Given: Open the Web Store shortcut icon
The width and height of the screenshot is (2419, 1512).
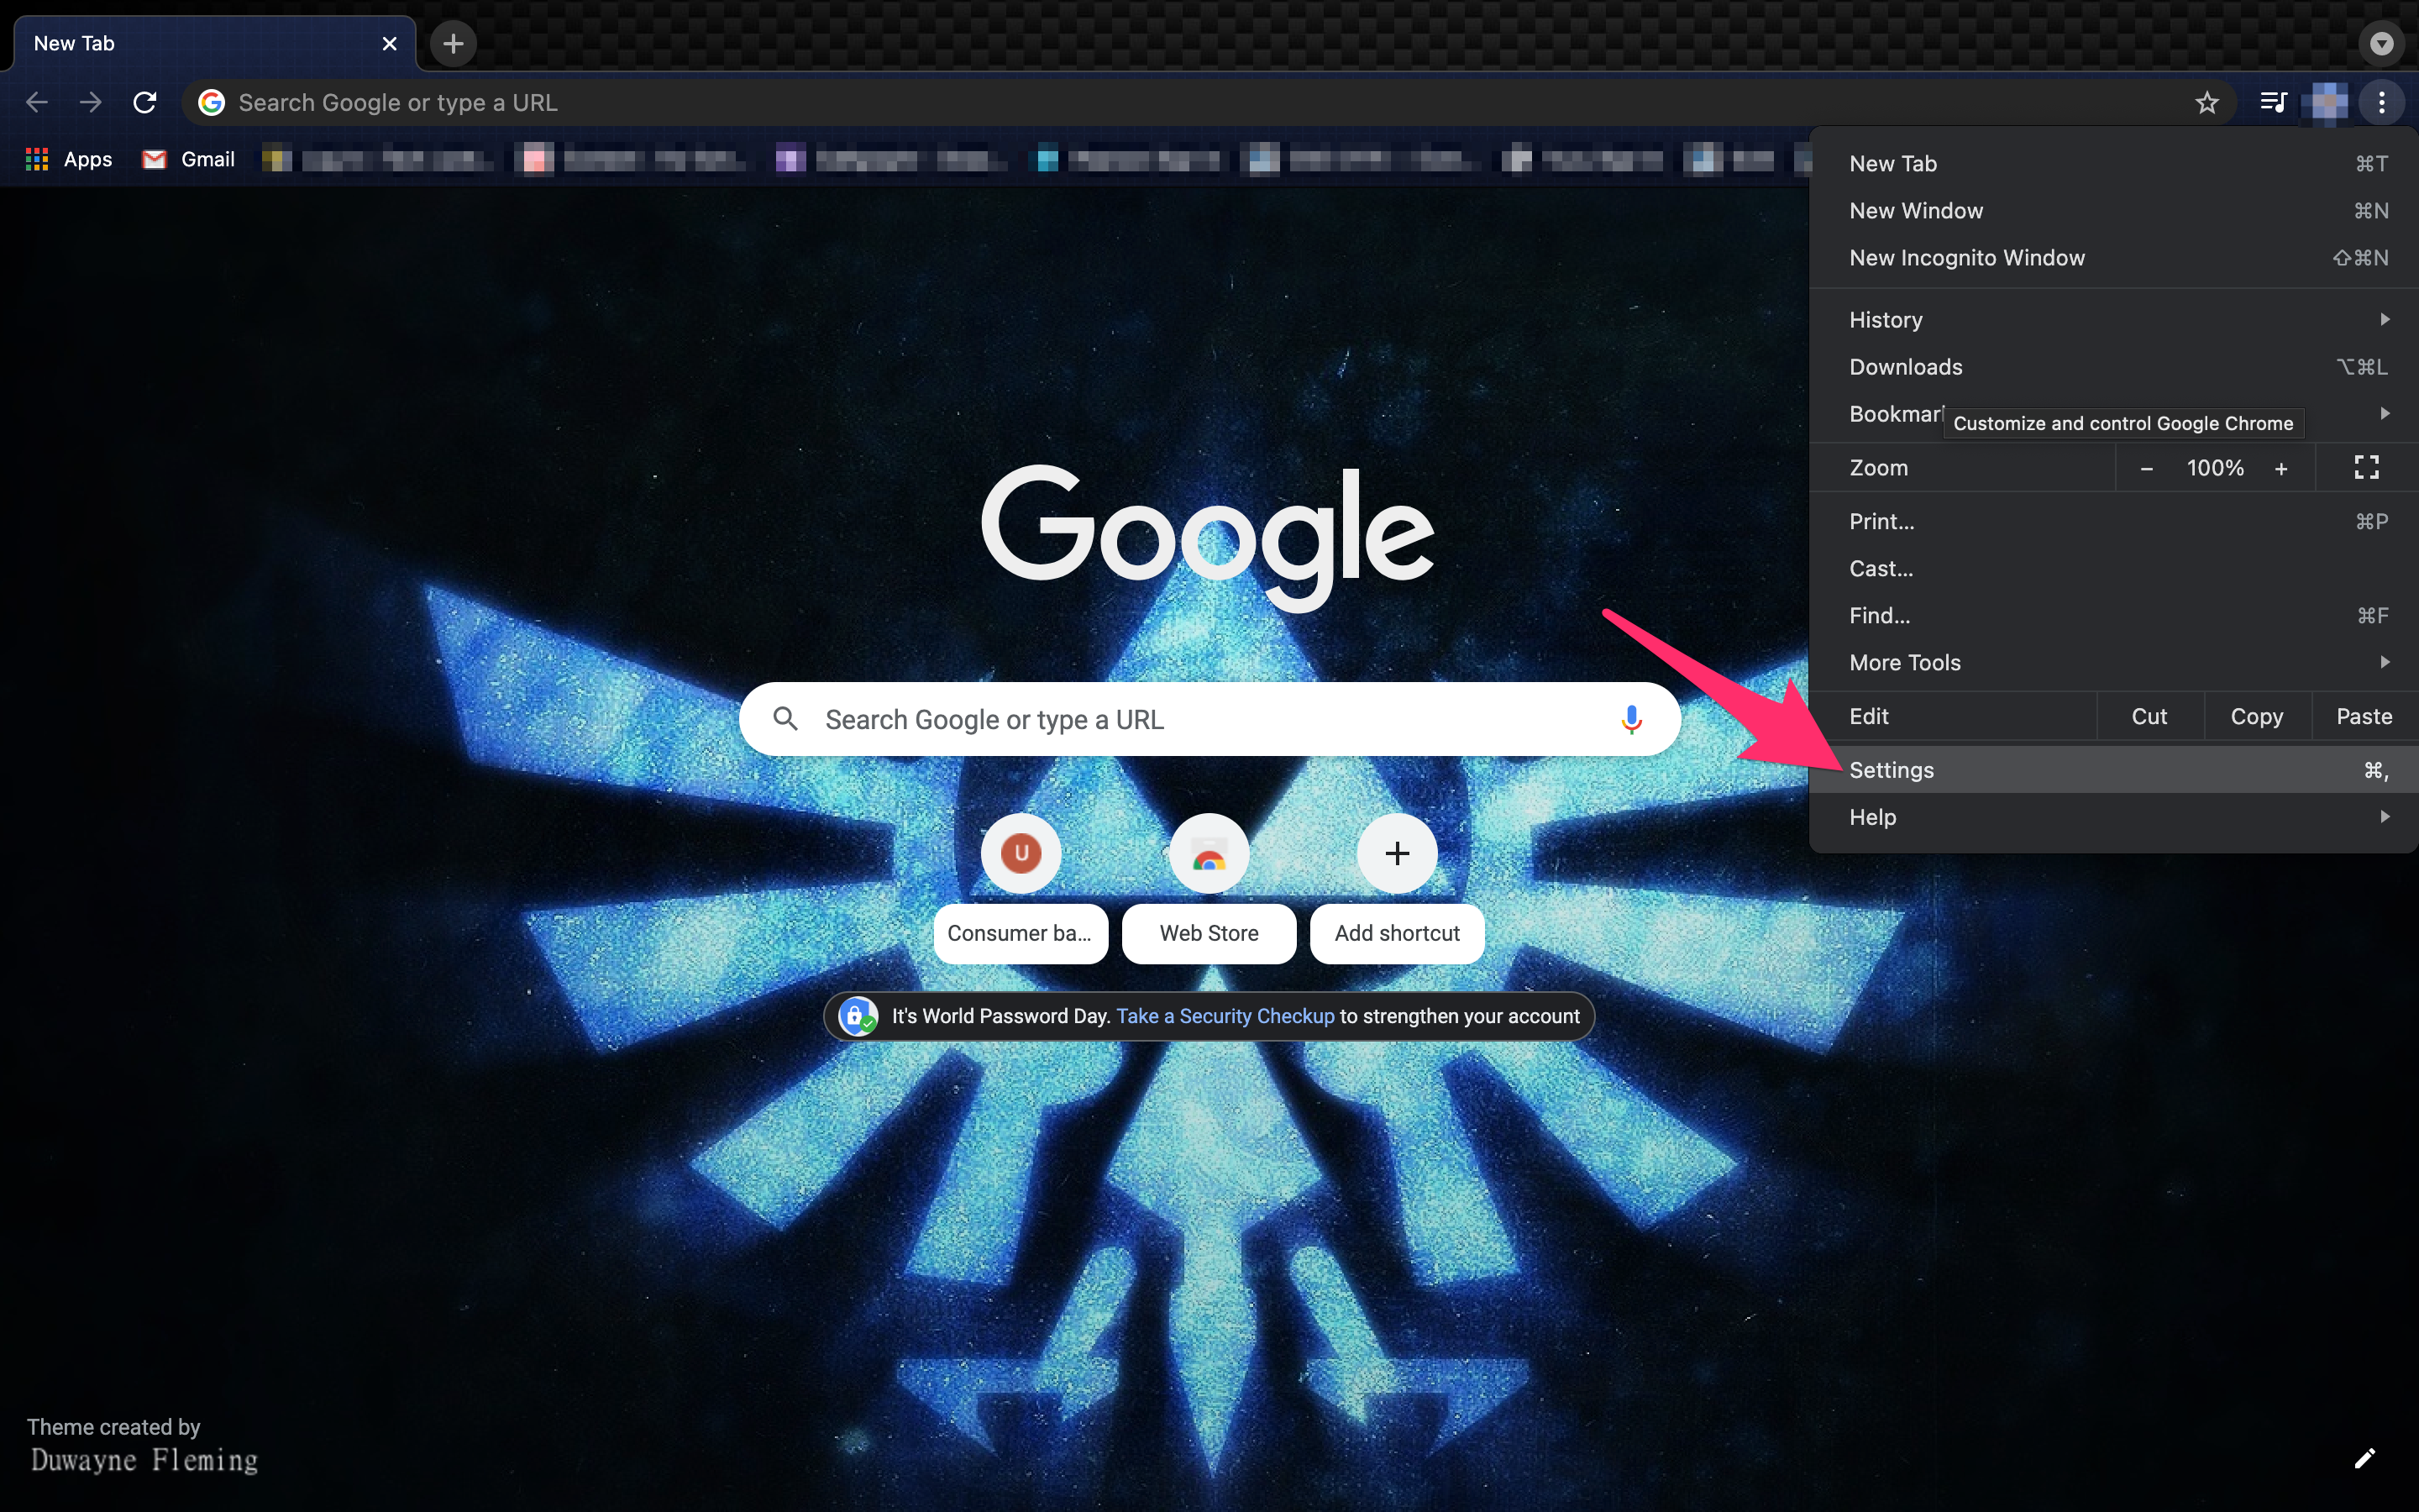Looking at the screenshot, I should (1209, 853).
